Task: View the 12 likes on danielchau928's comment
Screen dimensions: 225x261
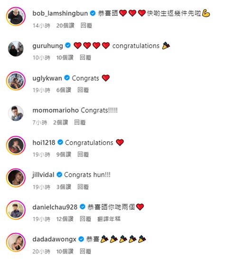Action: tap(65, 219)
